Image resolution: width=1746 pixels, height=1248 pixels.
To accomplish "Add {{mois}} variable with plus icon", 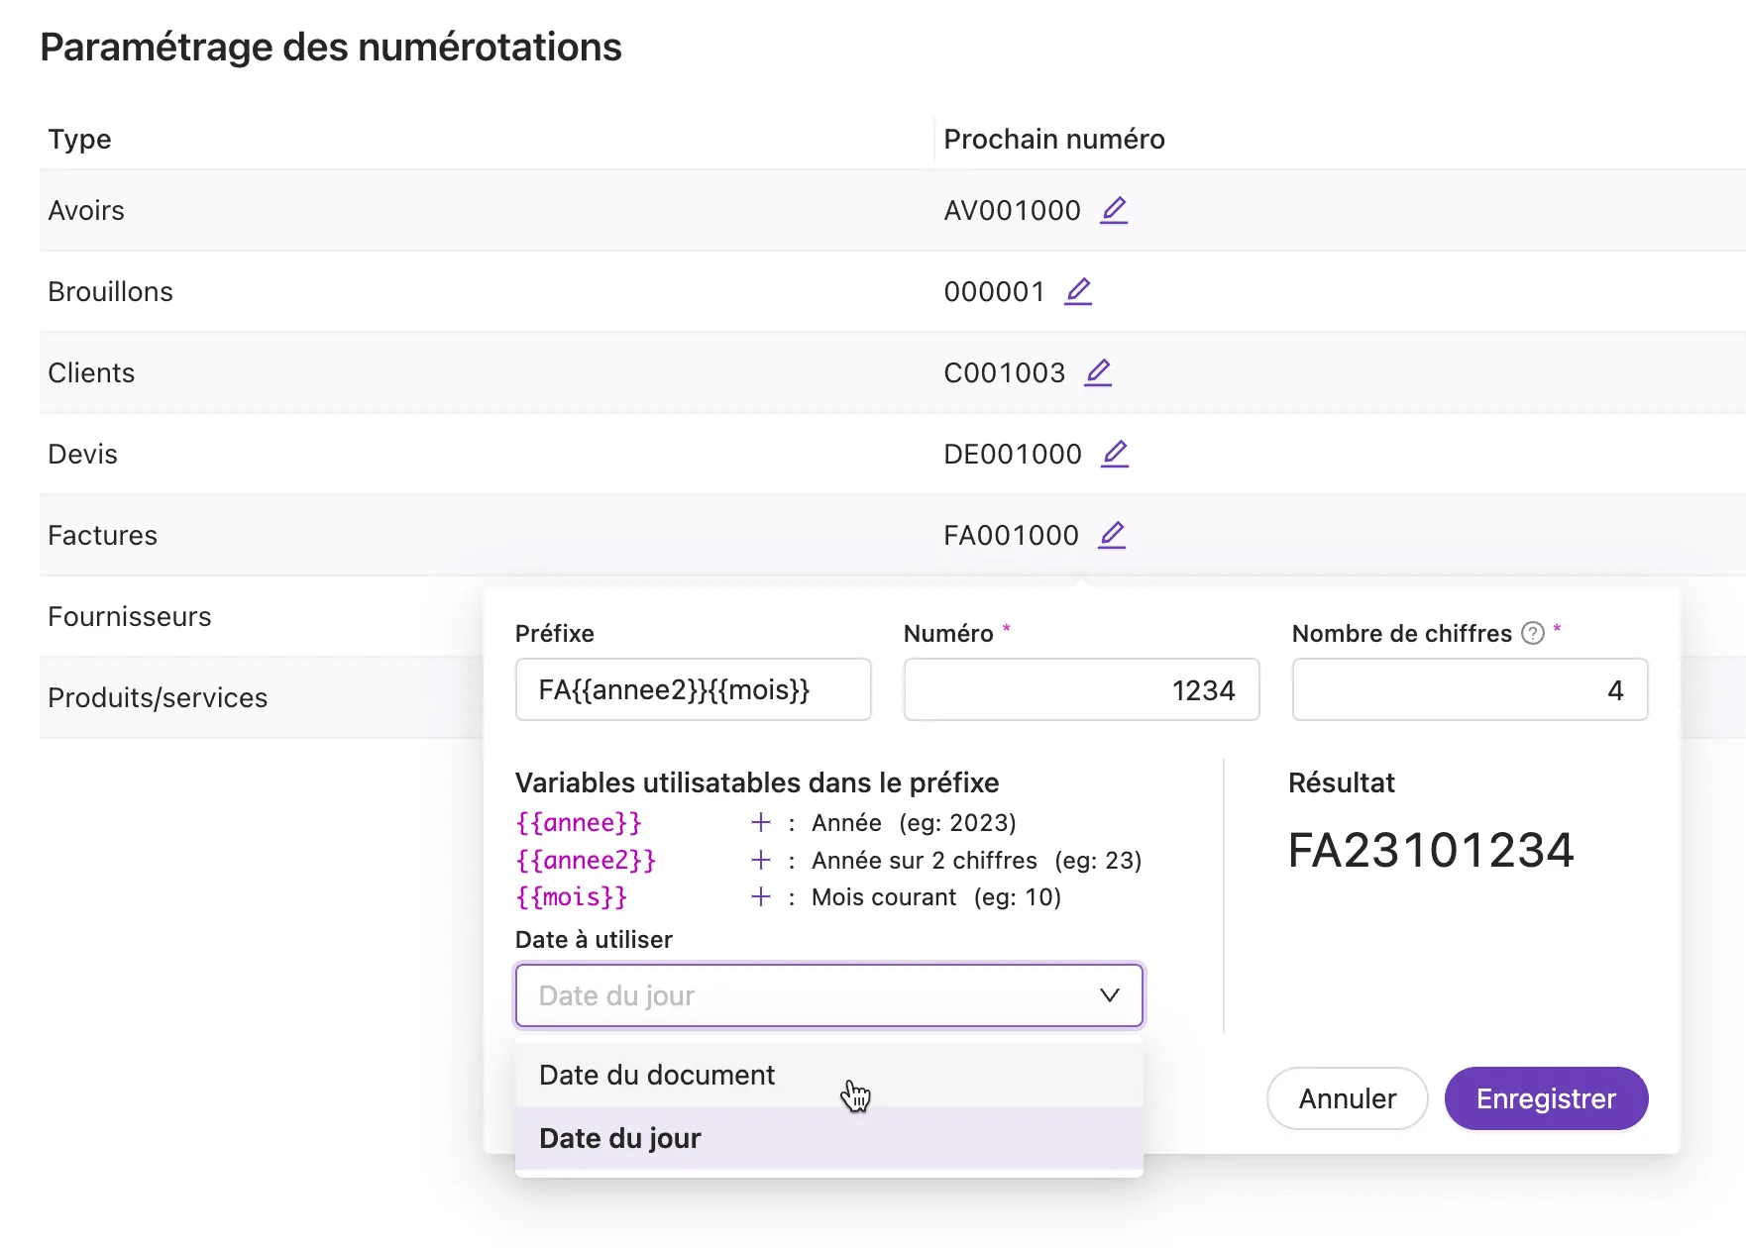I will pos(761,896).
